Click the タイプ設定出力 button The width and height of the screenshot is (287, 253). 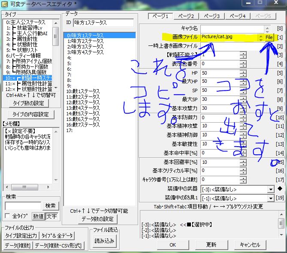[21, 235]
